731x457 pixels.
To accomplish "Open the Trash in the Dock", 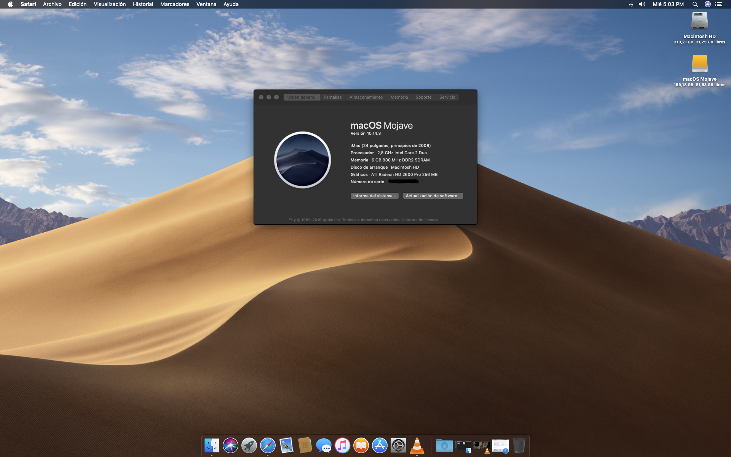I will [x=519, y=445].
